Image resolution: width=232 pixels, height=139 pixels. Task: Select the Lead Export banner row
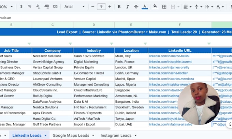pyautogui.click(x=116, y=32)
